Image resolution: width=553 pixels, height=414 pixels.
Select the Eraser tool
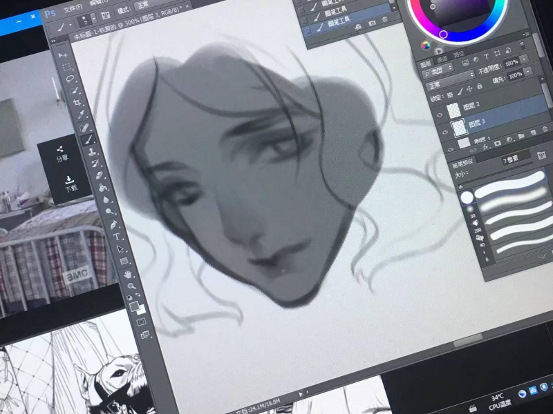point(99,175)
